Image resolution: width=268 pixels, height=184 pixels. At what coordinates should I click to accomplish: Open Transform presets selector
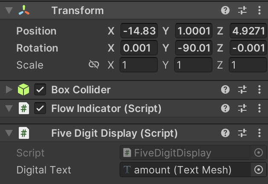(x=242, y=11)
